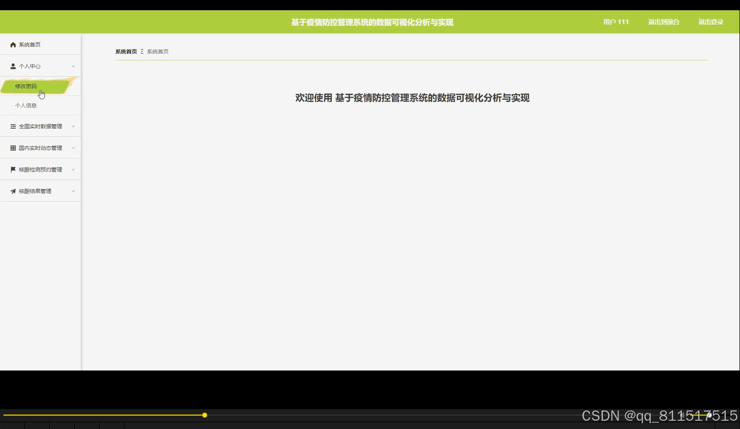The image size is (740, 429).
Task: Select the flag icon for 核酸检测预约管理
Action: [x=13, y=169]
